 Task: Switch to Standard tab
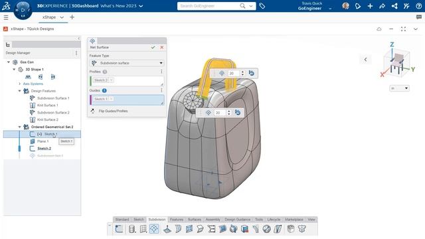tap(122, 220)
